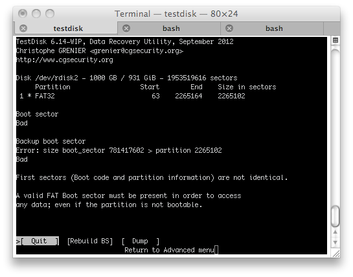This screenshot has height=277, width=353.
Task: Click the zoom window button
Action: (x=50, y=14)
